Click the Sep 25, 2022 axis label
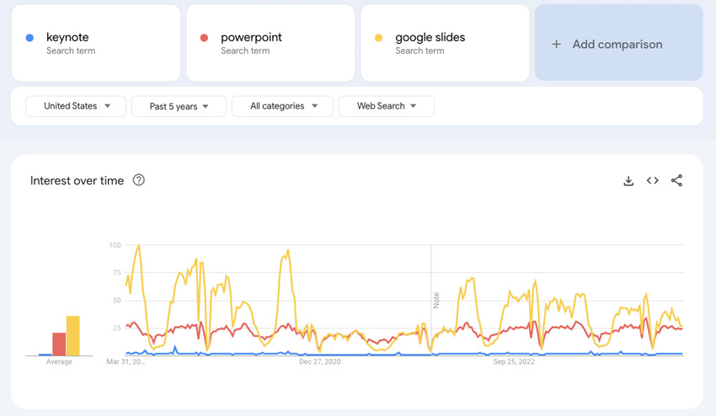 (x=514, y=361)
